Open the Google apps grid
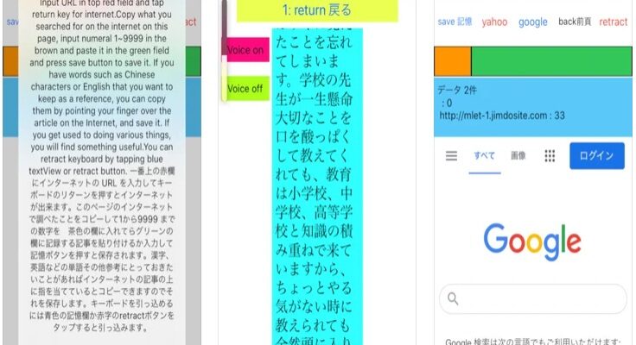 tap(549, 156)
